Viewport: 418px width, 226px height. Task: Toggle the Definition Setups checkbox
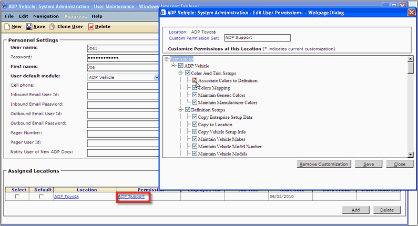click(x=188, y=109)
